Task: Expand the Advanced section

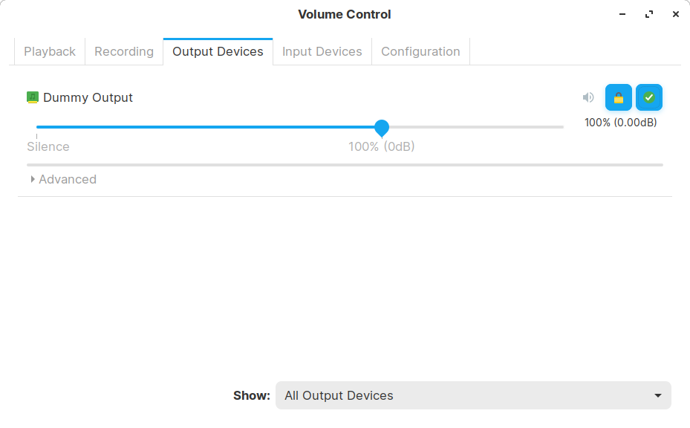Action: 64,179
